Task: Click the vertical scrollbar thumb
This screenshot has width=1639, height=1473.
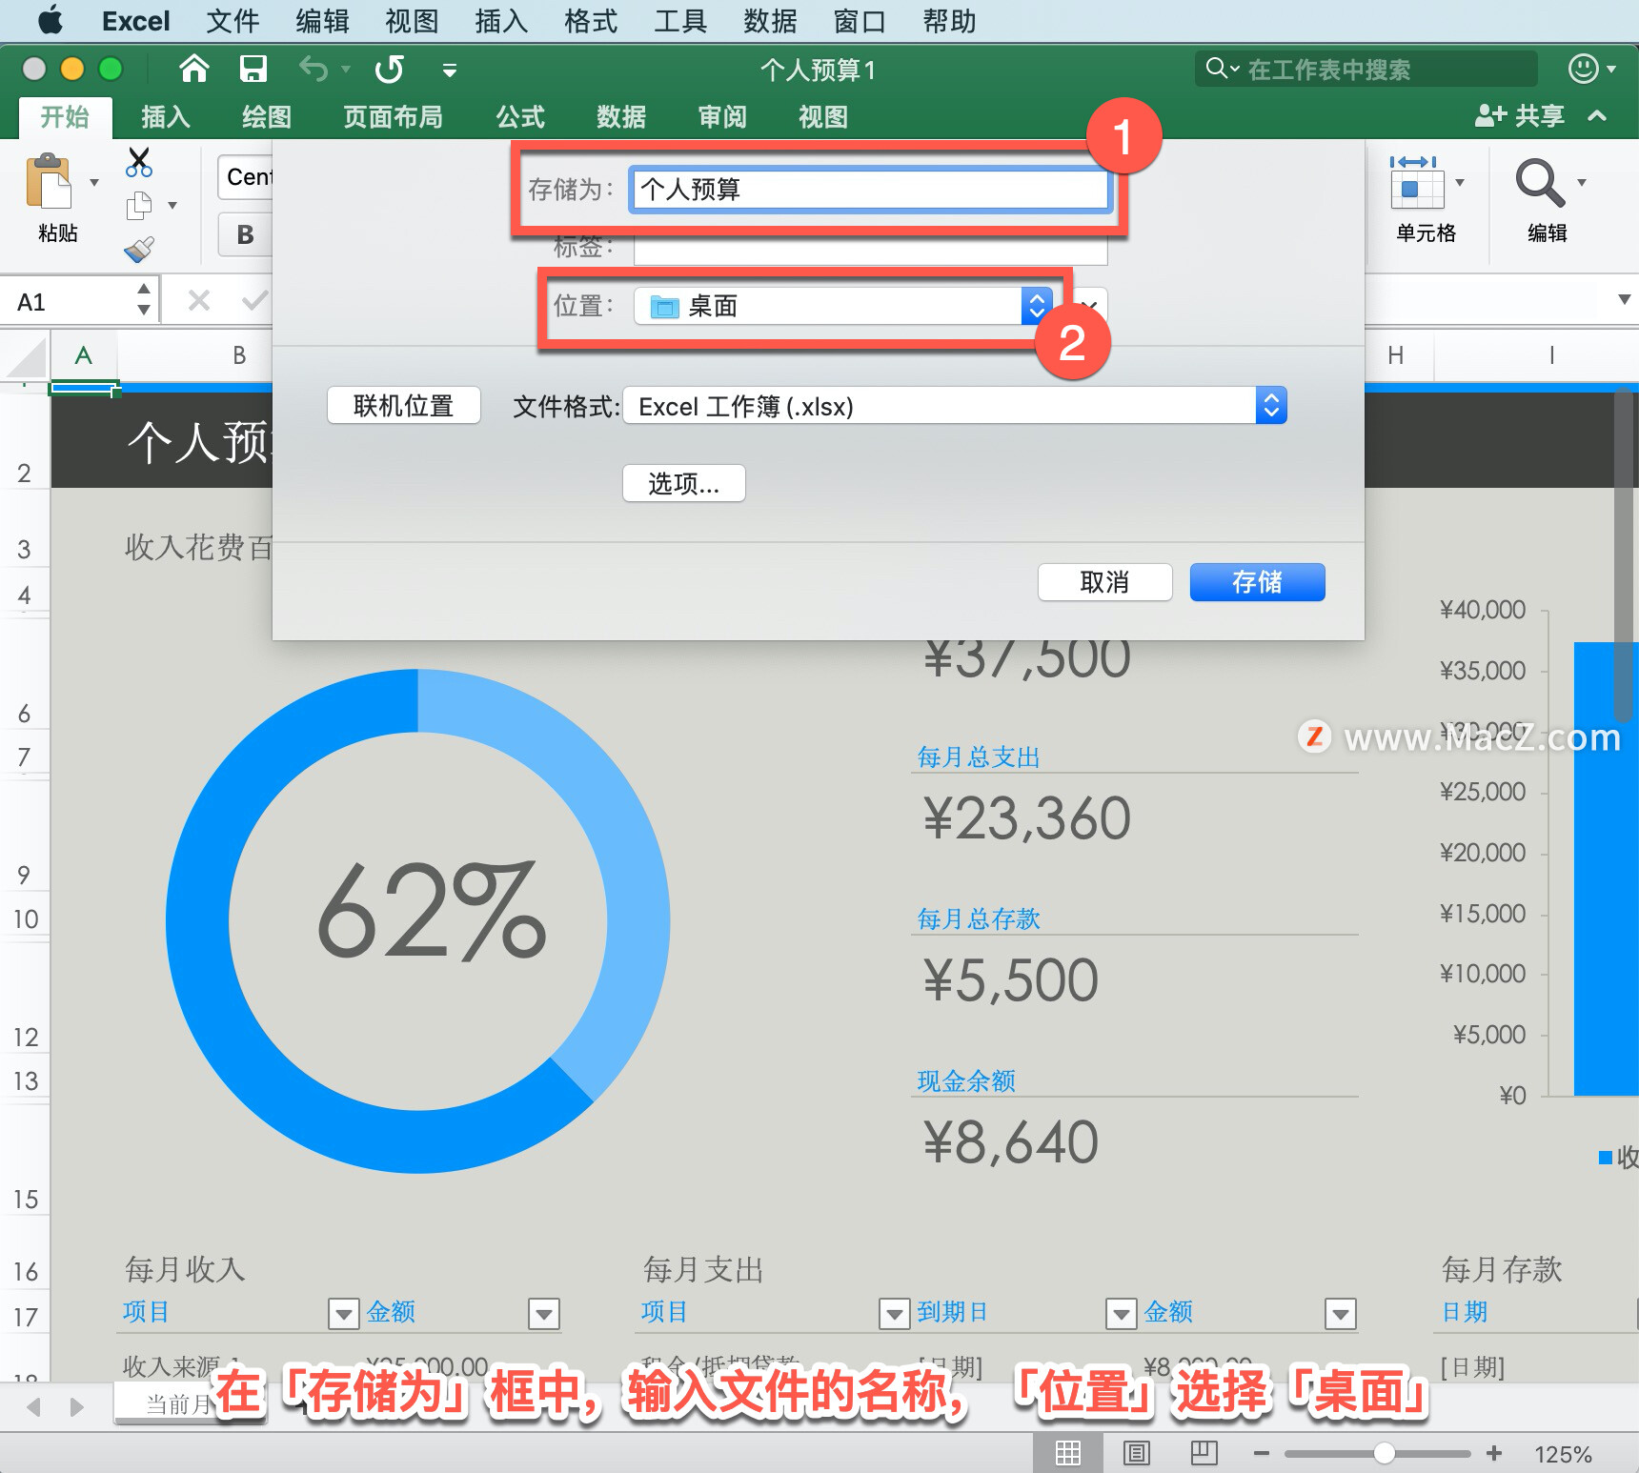Action: click(1624, 555)
